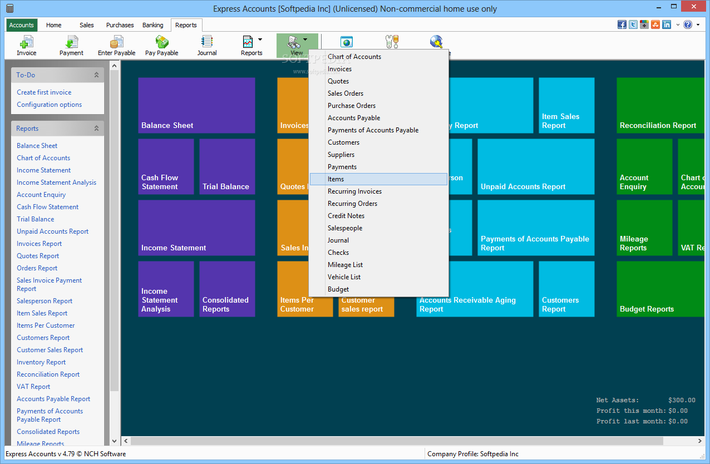This screenshot has height=464, width=710.
Task: Click the Trial Balance tile
Action: tap(227, 166)
